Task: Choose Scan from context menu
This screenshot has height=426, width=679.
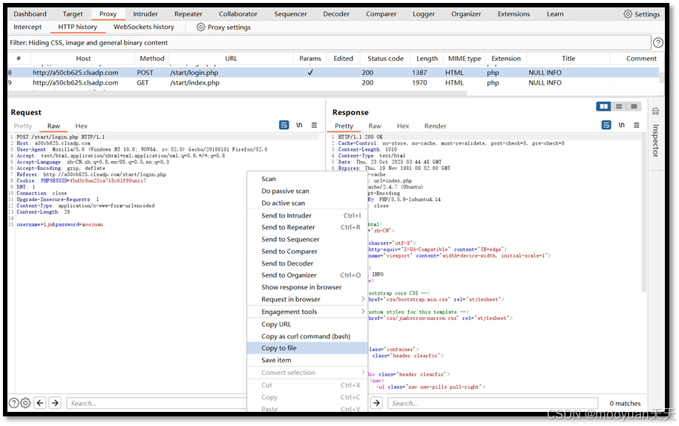Action: 307,179
